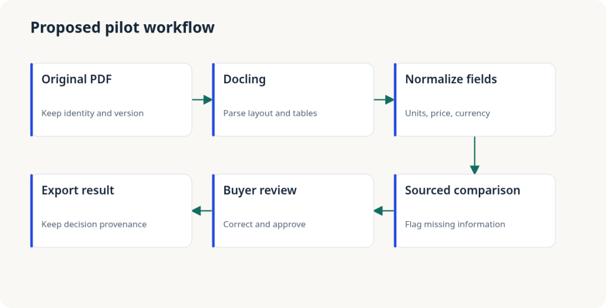Image resolution: width=606 pixels, height=308 pixels.
Task: Click 'Keep identity and version' text
Action: [x=92, y=113]
